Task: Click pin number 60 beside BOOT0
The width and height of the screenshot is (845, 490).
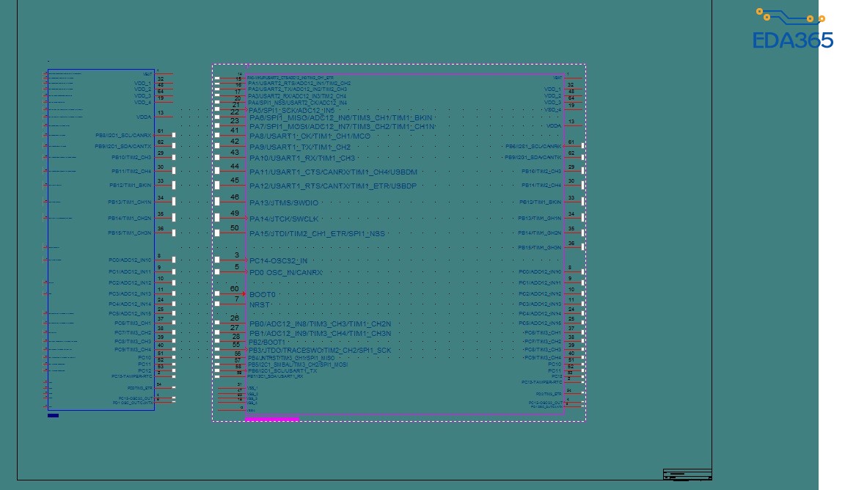Action: (235, 289)
